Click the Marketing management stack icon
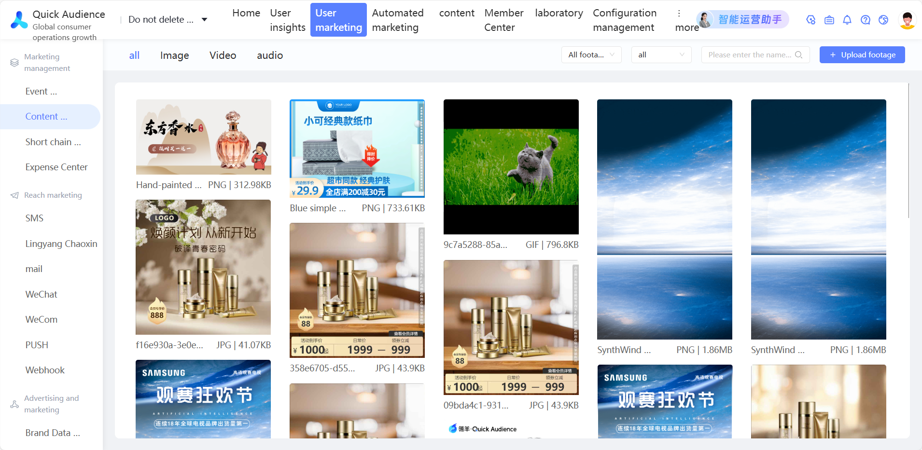 14,63
